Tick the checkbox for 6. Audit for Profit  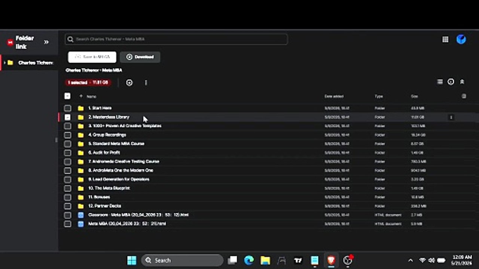click(x=67, y=153)
